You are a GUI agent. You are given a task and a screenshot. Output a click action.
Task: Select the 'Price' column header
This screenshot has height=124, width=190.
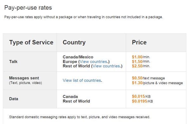pyautogui.click(x=139, y=42)
